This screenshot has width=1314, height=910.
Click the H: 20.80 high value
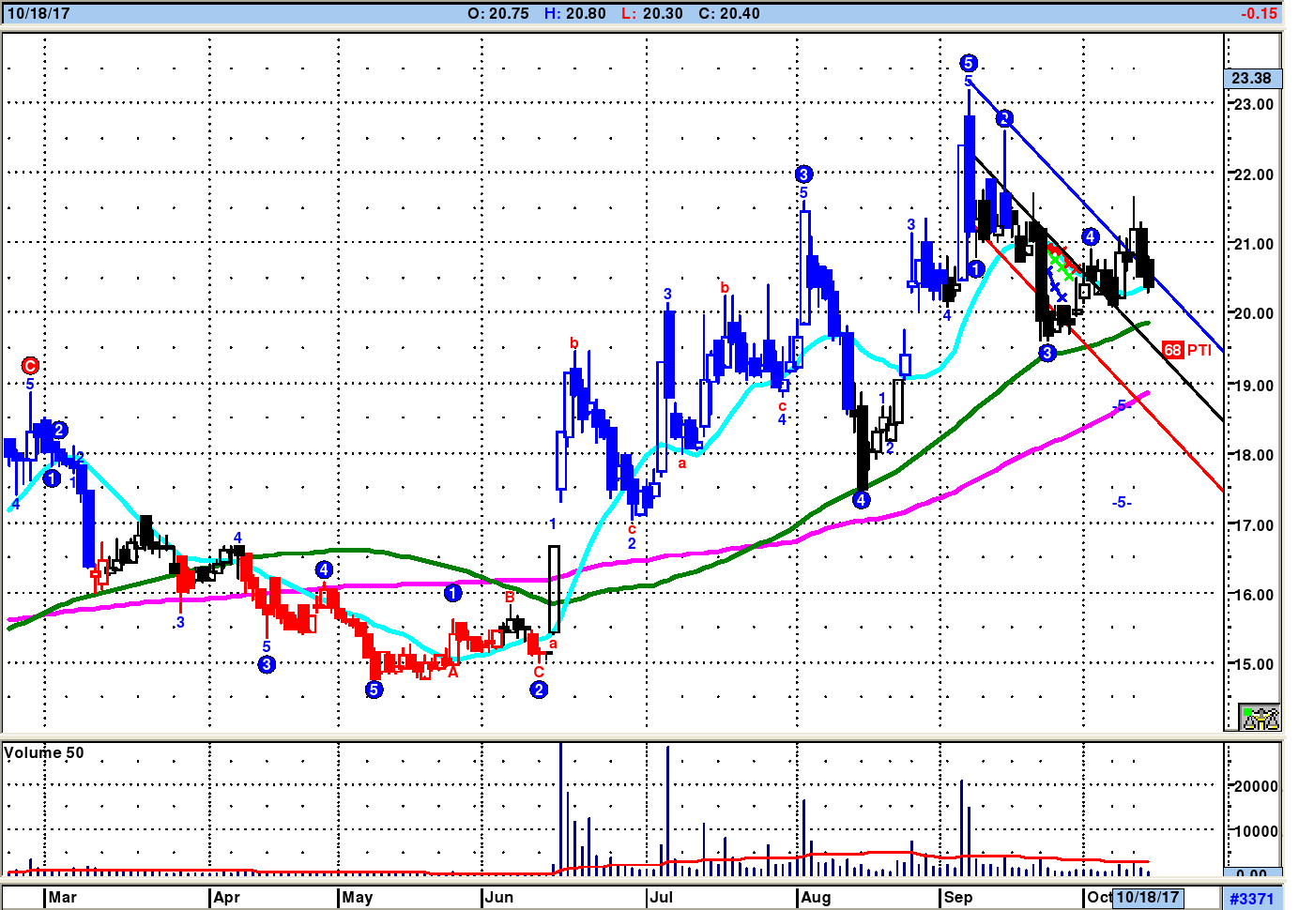(x=575, y=13)
